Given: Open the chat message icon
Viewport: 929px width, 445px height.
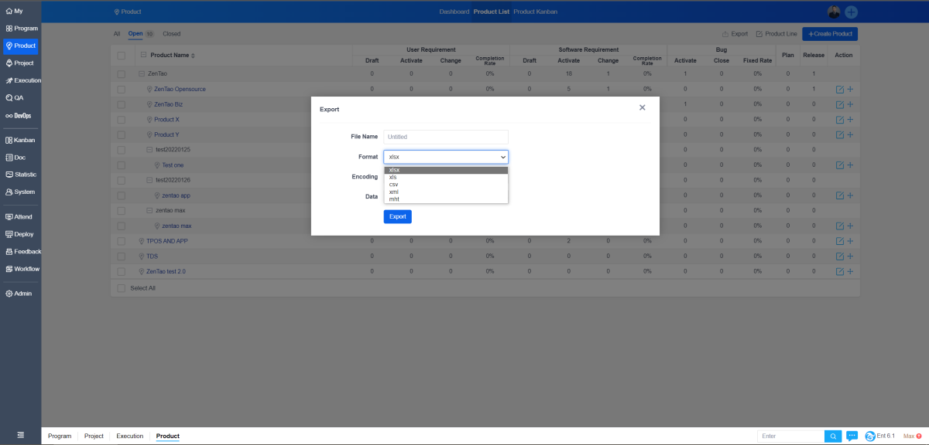Looking at the screenshot, I should [x=852, y=437].
